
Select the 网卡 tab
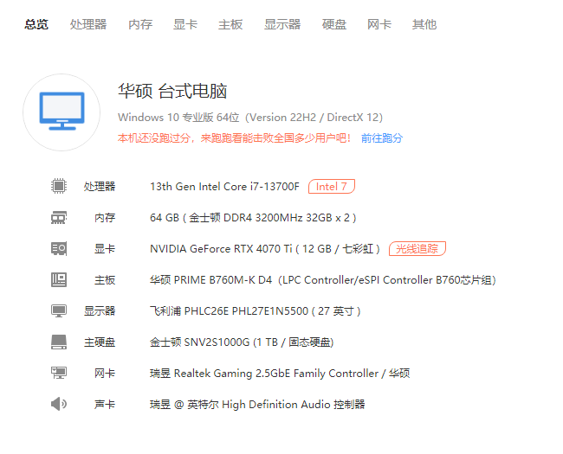tap(379, 24)
